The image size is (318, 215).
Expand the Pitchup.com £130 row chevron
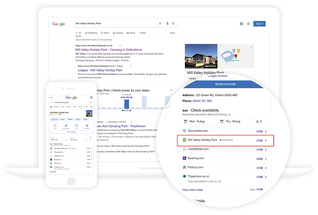coord(266,168)
